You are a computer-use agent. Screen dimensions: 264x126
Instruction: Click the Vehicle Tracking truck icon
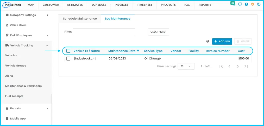click(7, 46)
